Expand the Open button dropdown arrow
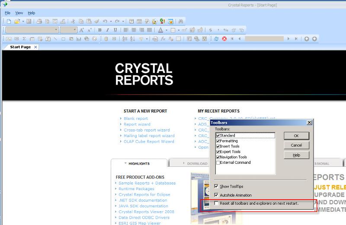 point(23,21)
